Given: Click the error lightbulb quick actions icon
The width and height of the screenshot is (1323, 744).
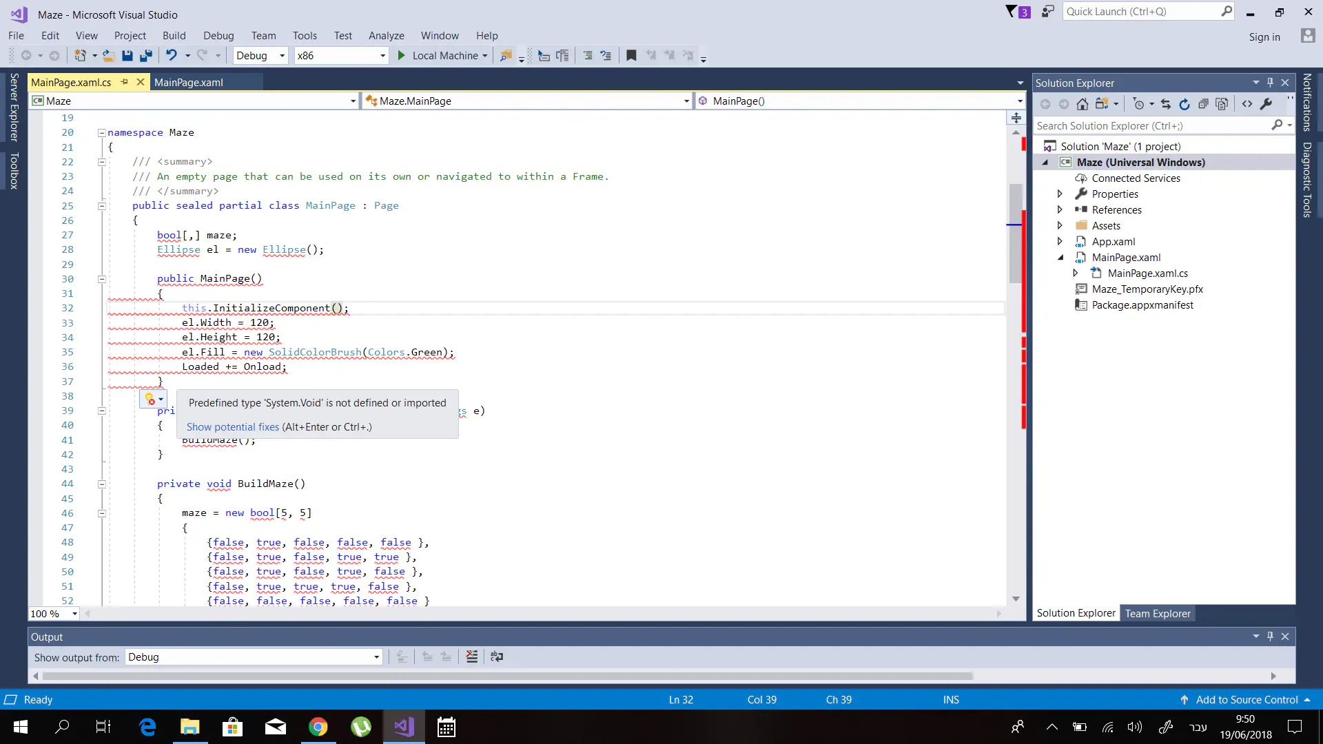Looking at the screenshot, I should click(150, 399).
